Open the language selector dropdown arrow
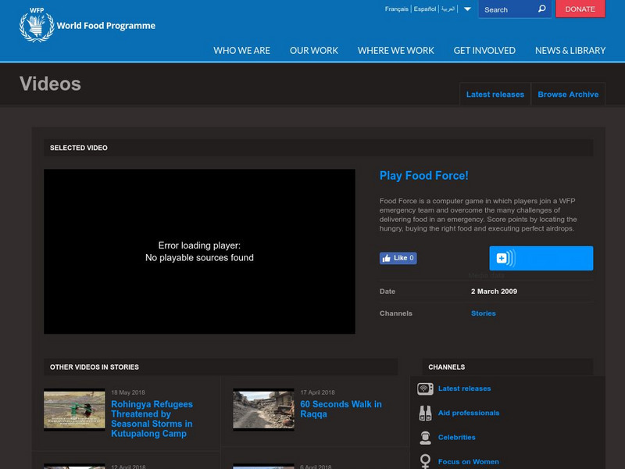This screenshot has width=625, height=469. (467, 10)
